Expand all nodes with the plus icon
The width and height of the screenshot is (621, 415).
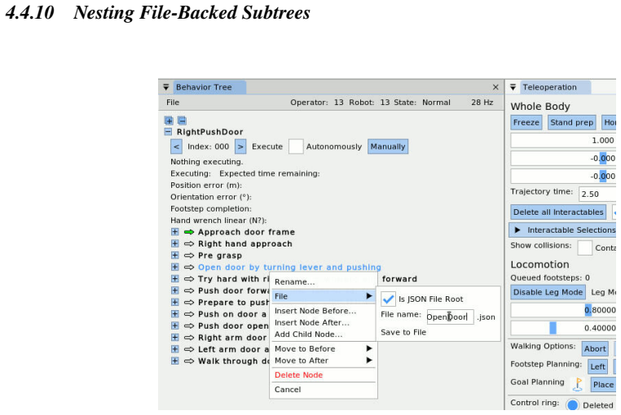pos(170,120)
